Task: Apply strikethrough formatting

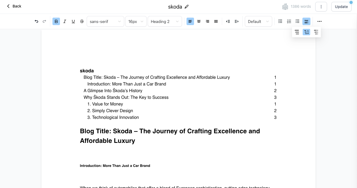Action: 82,21
